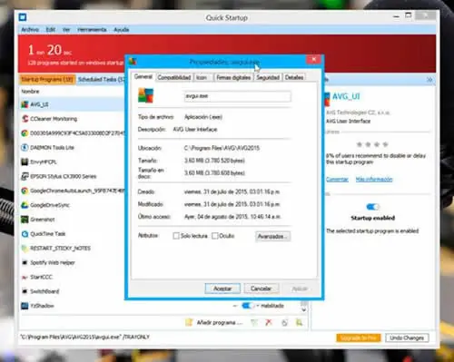Screen dimensions: 454x362
Task: Click the YzShadow icon in the list
Action: (25, 306)
